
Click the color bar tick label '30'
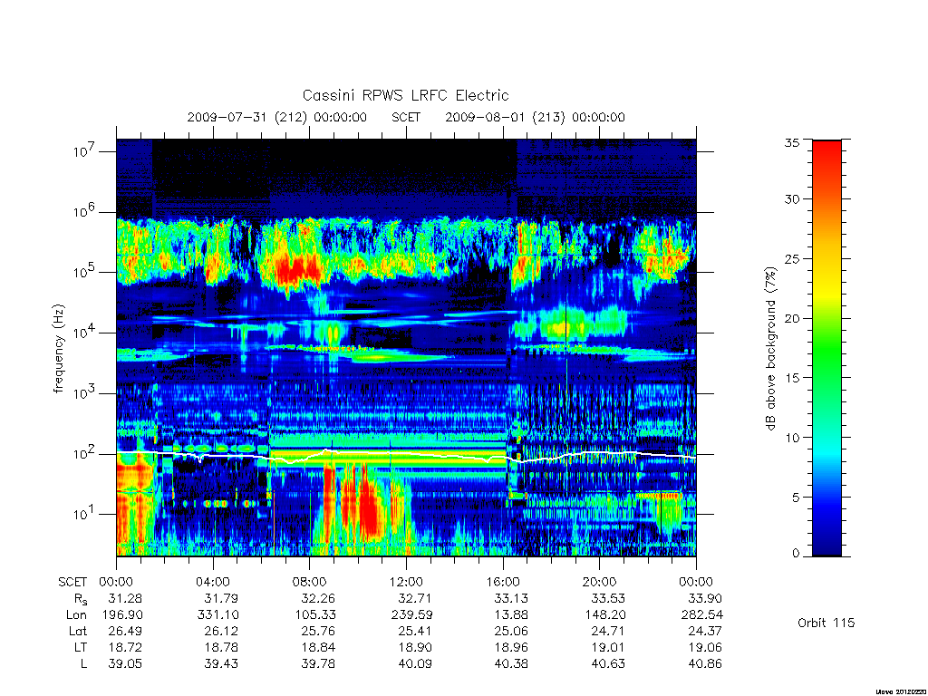792,198
